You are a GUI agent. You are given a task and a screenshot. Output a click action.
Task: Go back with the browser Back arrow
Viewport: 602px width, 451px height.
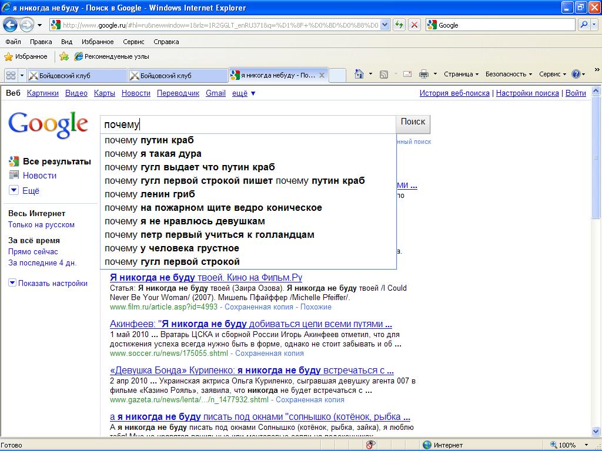11,25
